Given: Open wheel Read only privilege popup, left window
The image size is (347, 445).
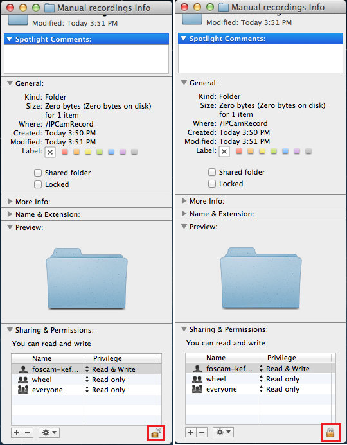Looking at the screenshot, I should 105,380.
